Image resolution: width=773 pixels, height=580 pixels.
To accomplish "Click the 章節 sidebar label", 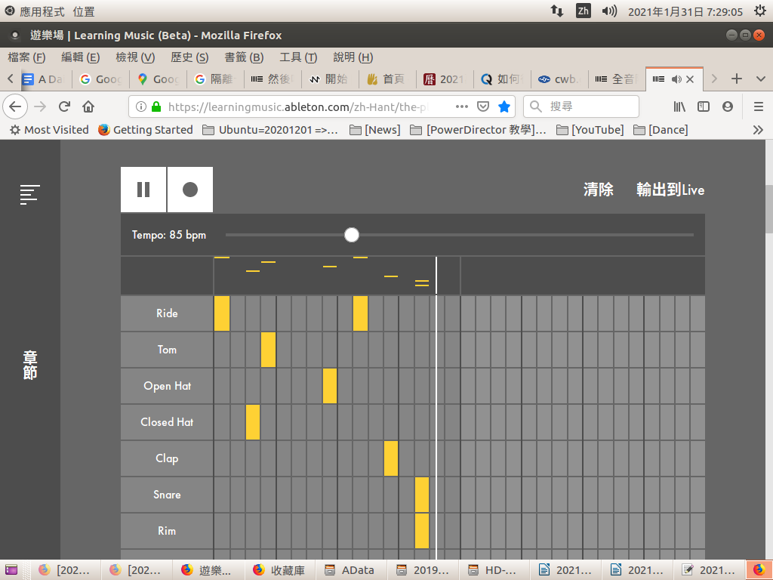I will (x=30, y=365).
